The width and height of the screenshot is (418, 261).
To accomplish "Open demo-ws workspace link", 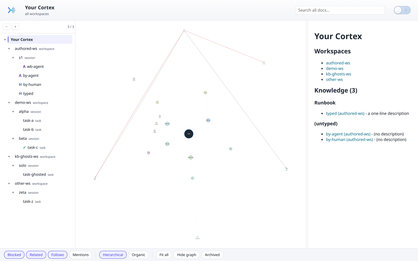I will tap(335, 68).
